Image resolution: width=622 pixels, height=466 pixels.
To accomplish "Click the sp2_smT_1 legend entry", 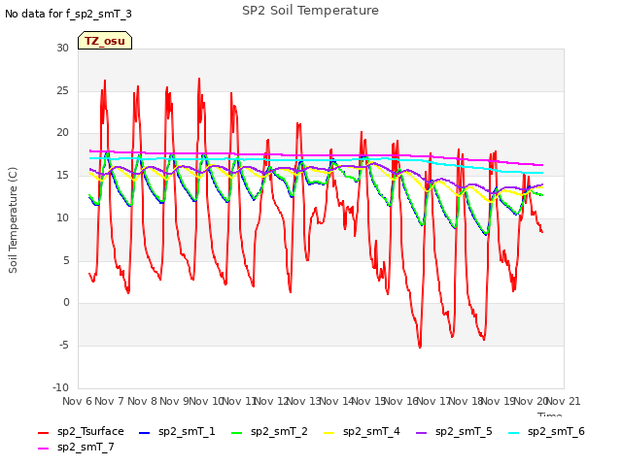I will [x=177, y=431].
